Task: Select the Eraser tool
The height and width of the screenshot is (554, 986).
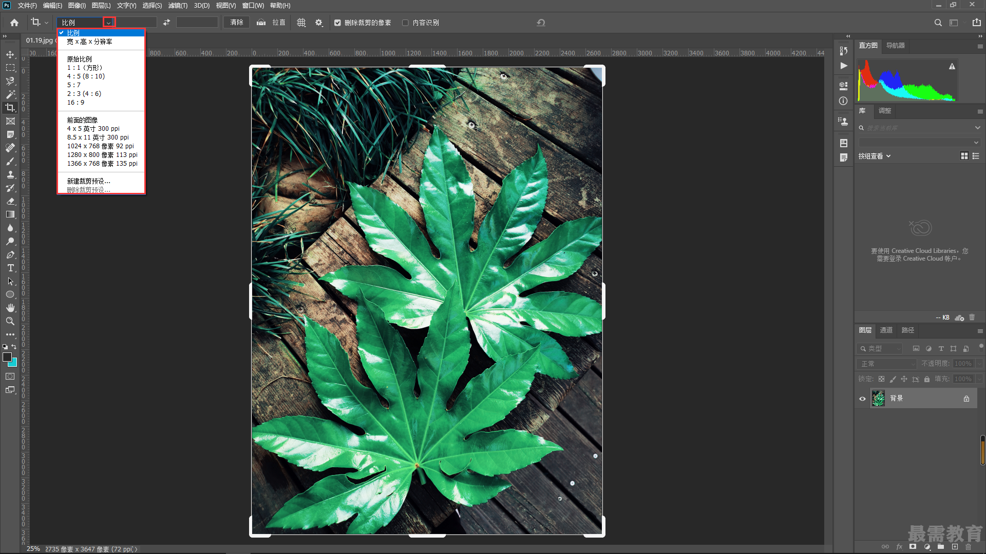Action: (x=10, y=201)
